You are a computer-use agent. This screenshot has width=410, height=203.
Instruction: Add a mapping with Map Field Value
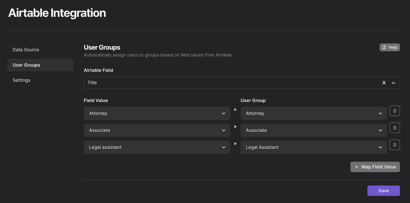(x=375, y=167)
